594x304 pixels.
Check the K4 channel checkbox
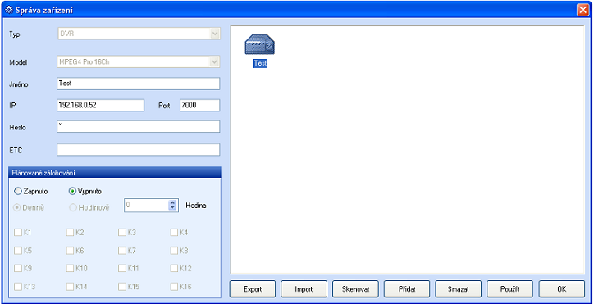(174, 232)
